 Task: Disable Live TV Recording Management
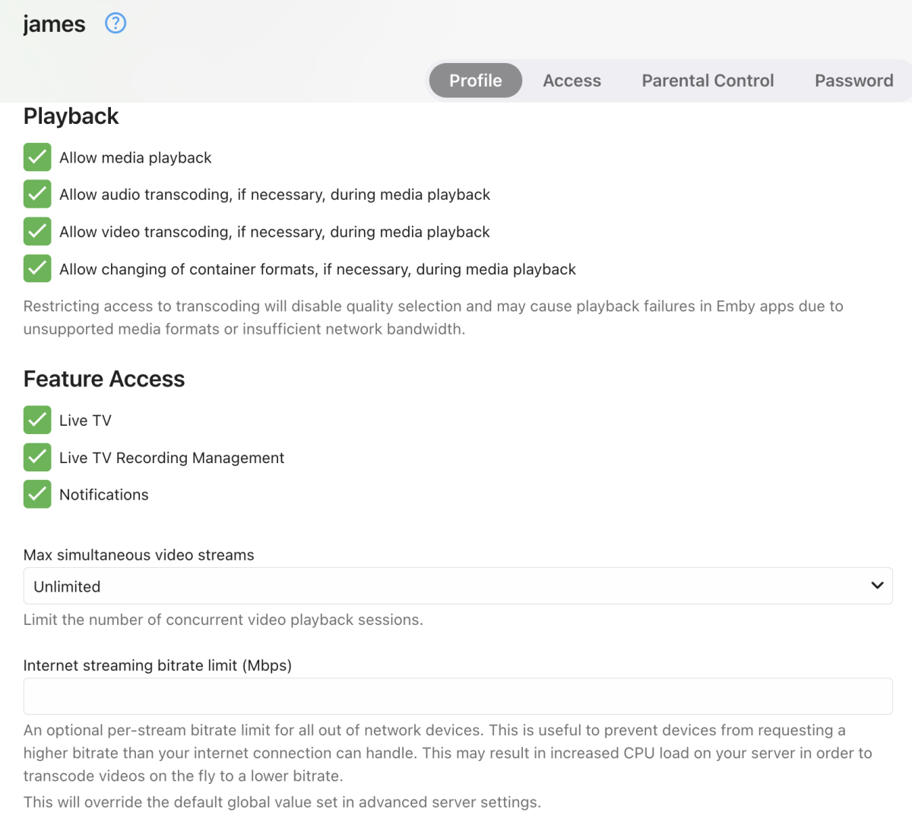click(x=37, y=458)
